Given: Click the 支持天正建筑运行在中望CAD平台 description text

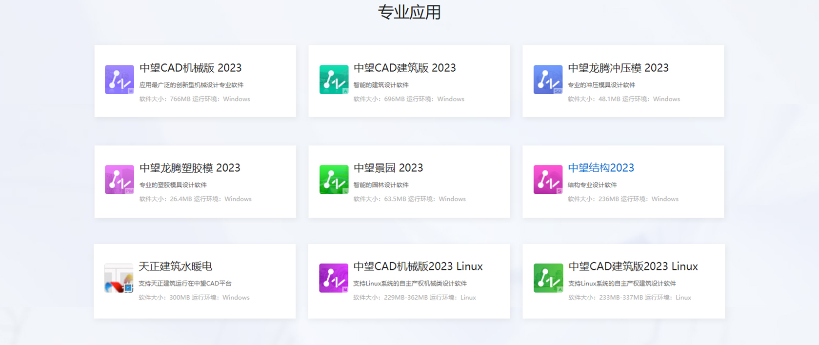Looking at the screenshot, I should pos(185,284).
